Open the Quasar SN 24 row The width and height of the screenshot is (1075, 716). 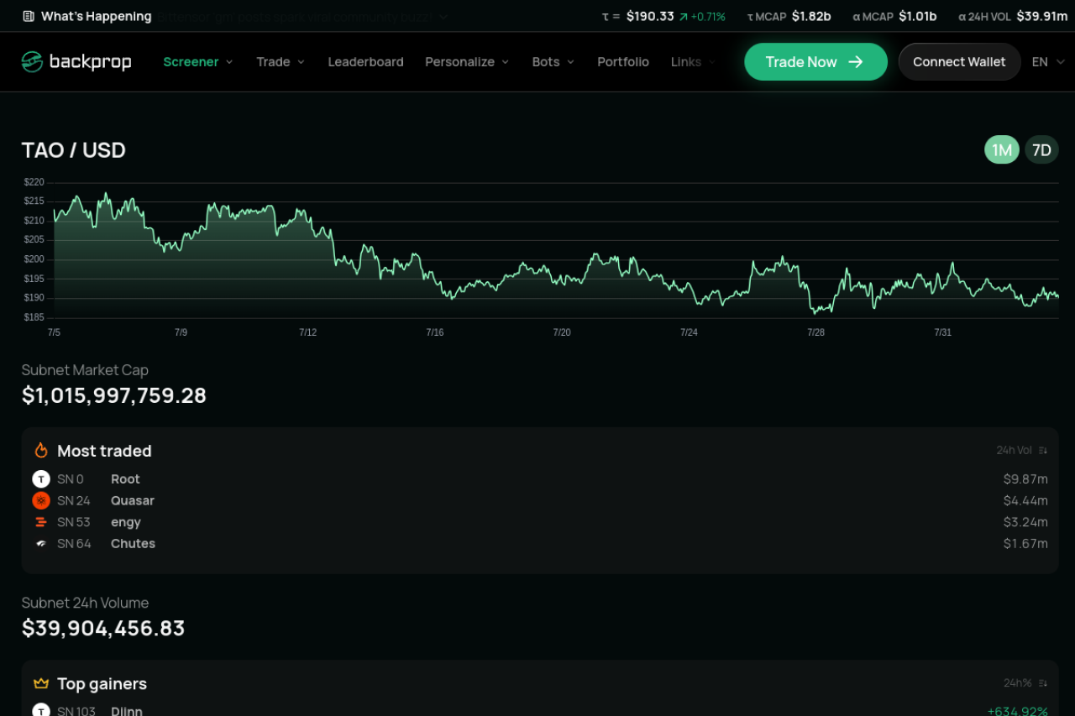(x=540, y=500)
